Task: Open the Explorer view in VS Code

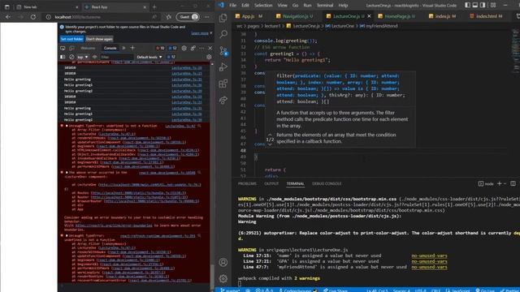Action: pos(223,18)
